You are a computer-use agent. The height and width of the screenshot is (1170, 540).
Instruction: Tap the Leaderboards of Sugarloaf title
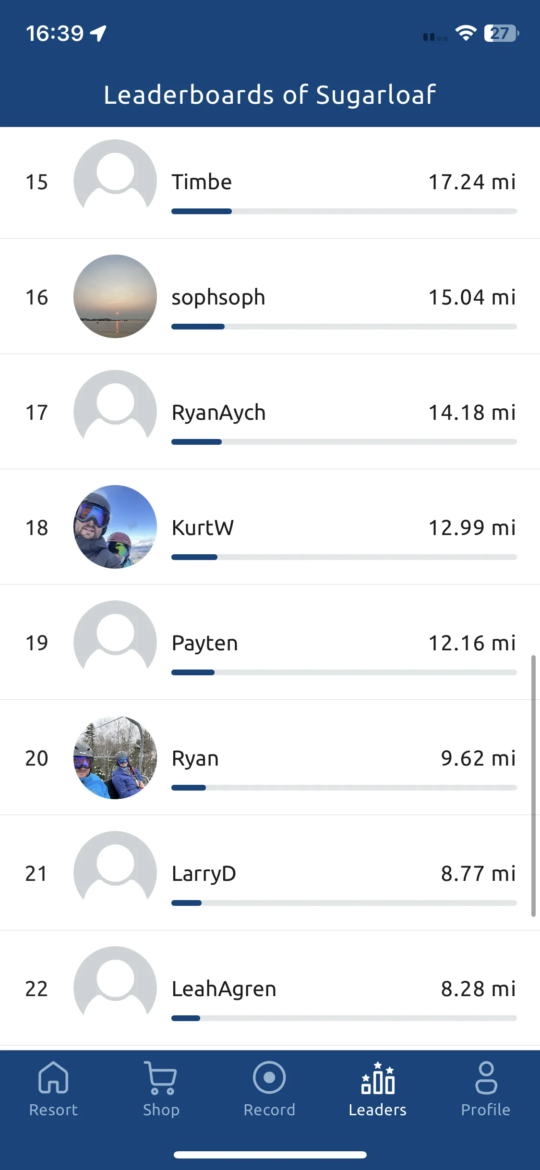coord(270,95)
